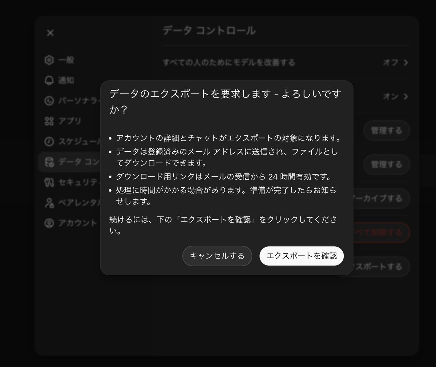
Task: Confirm with エクスポートを確認 button
Action: (302, 256)
